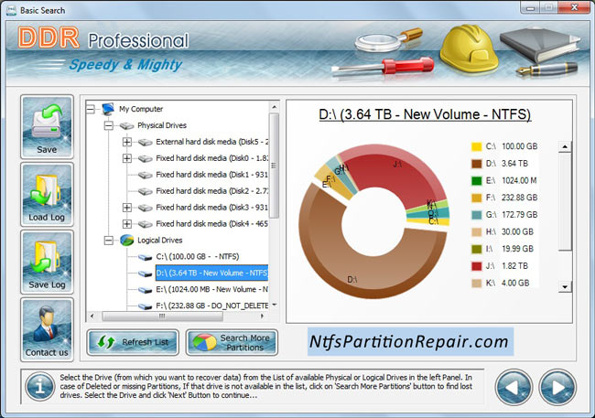Collapse the Logical Drives node
Screen dimensions: 595x418
coord(109,241)
